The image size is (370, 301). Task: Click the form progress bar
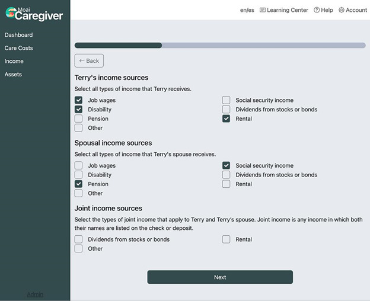(220, 45)
